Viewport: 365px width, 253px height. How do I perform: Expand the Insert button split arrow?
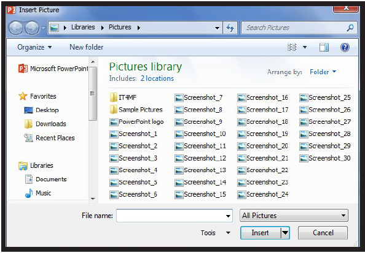pos(285,233)
